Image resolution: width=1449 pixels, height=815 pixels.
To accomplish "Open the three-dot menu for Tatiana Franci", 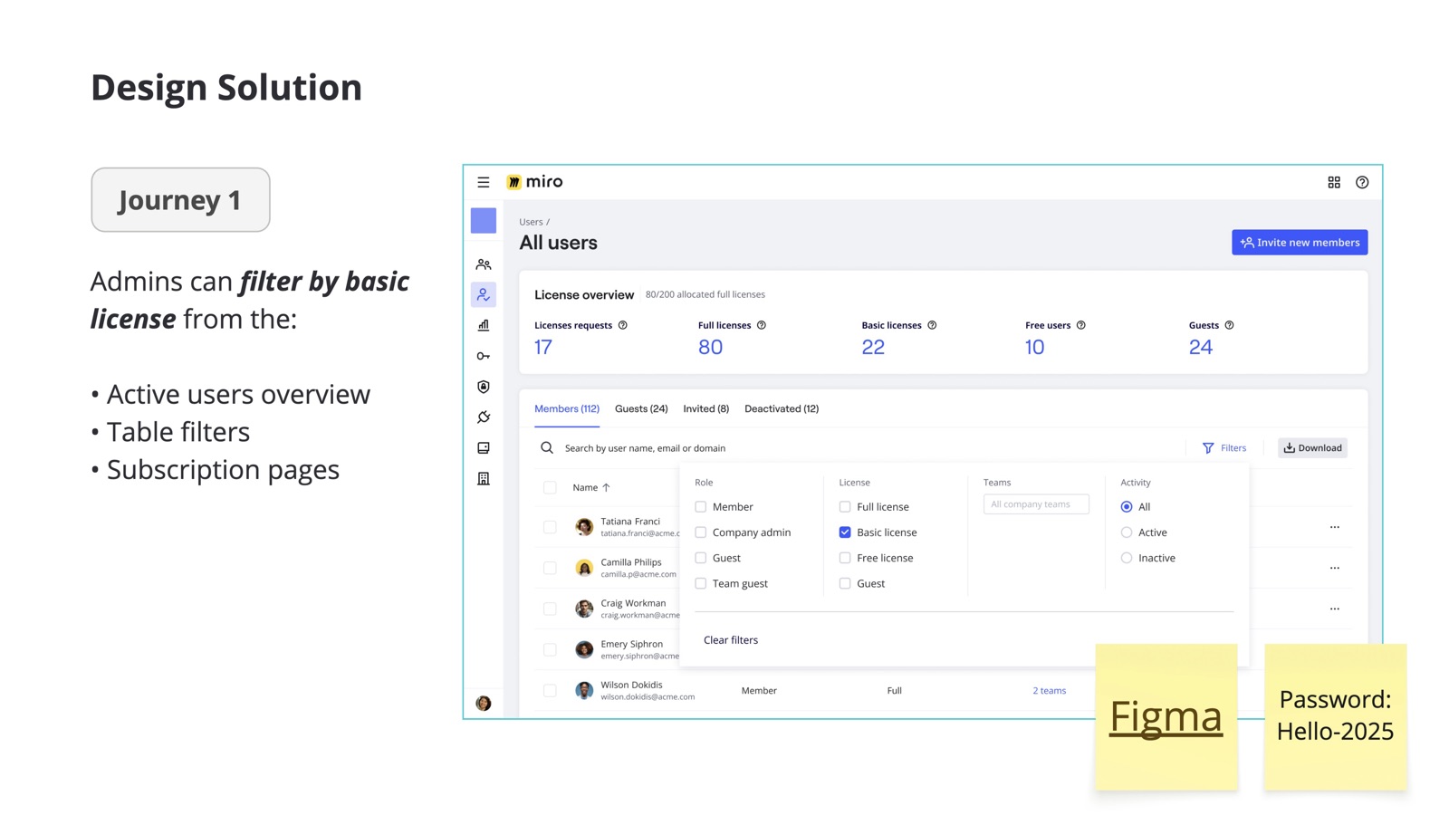I will (x=1335, y=527).
